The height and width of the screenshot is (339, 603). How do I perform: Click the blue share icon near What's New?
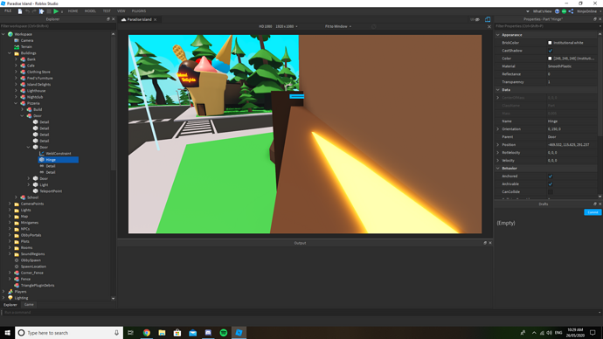571,11
